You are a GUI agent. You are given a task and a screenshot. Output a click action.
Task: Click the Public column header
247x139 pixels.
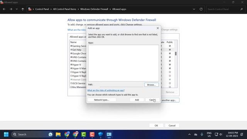170,42
